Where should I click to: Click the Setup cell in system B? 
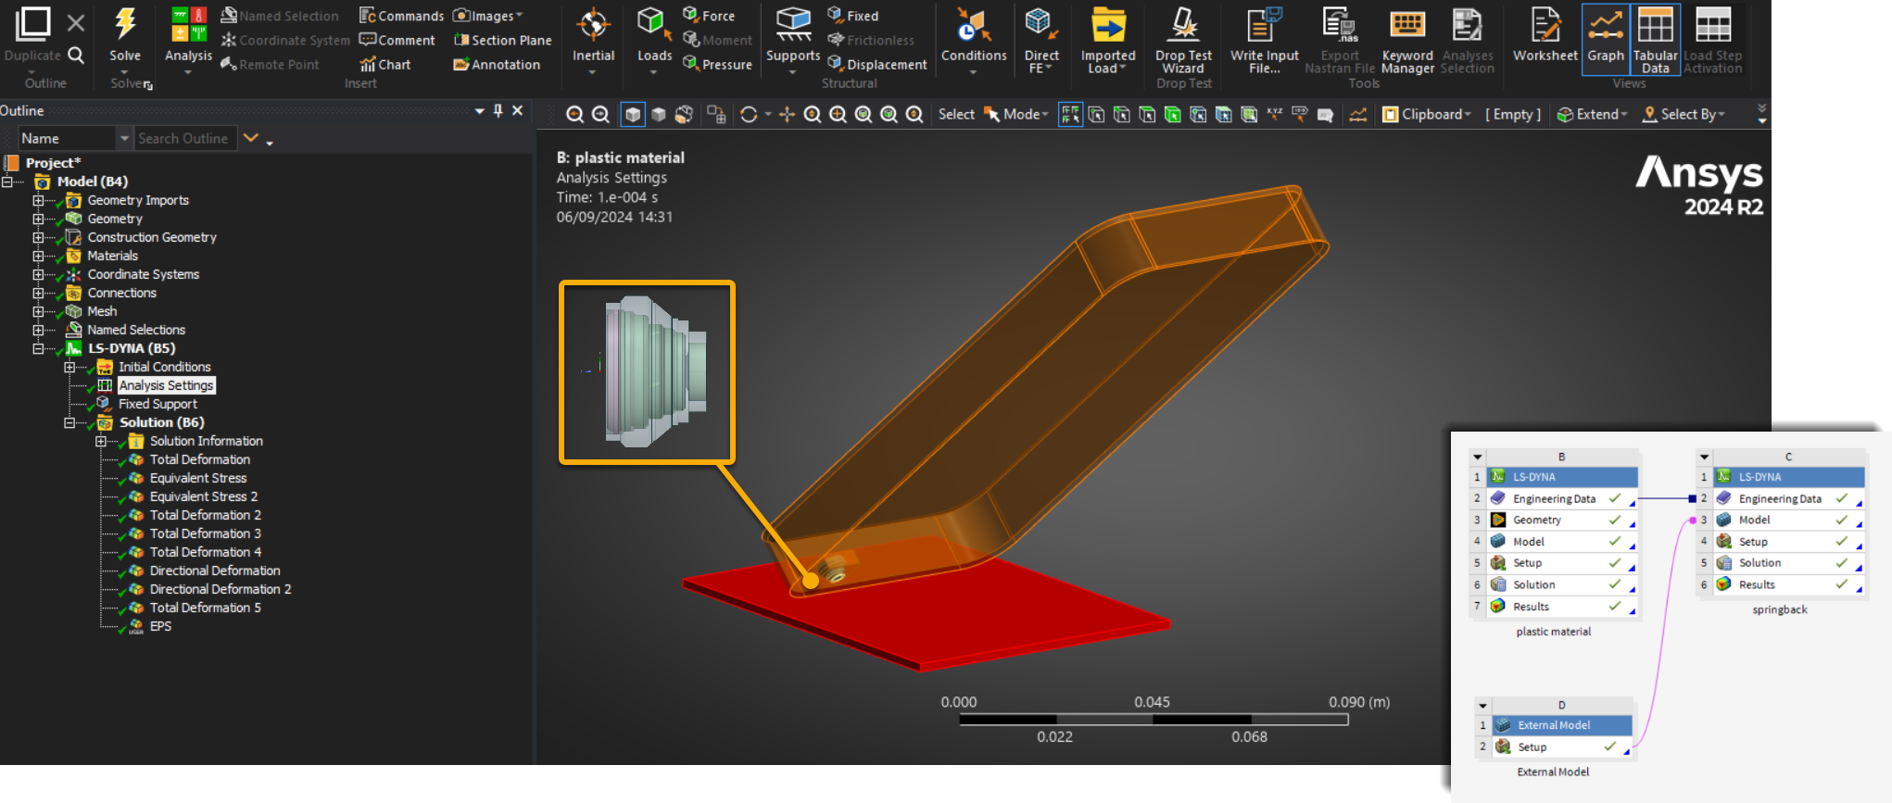[1561, 563]
